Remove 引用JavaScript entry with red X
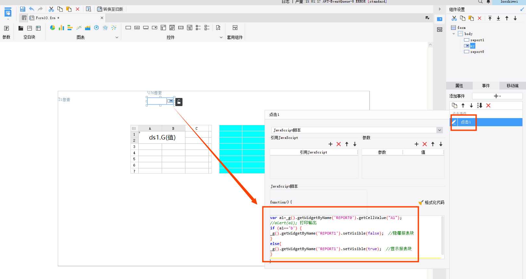Screen dimensions: 526x279 coord(339,144)
